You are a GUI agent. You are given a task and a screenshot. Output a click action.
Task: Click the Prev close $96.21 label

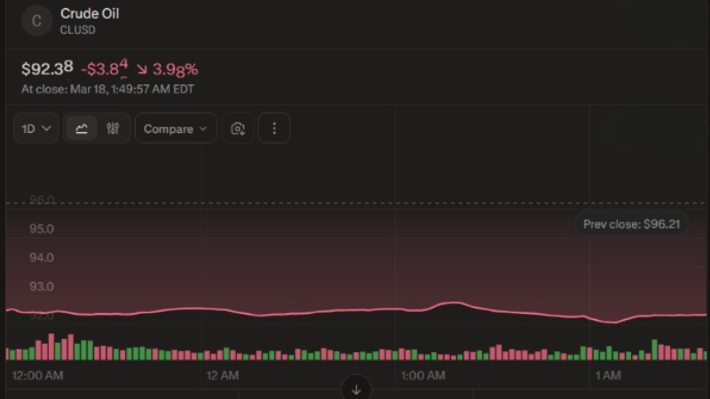tap(631, 224)
